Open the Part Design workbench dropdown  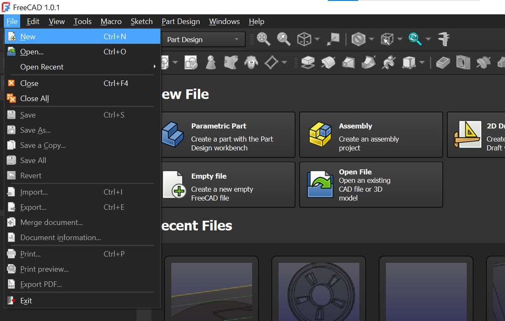[203, 40]
